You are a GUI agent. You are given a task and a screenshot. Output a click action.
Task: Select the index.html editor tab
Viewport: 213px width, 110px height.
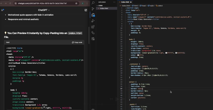pos(125,2)
